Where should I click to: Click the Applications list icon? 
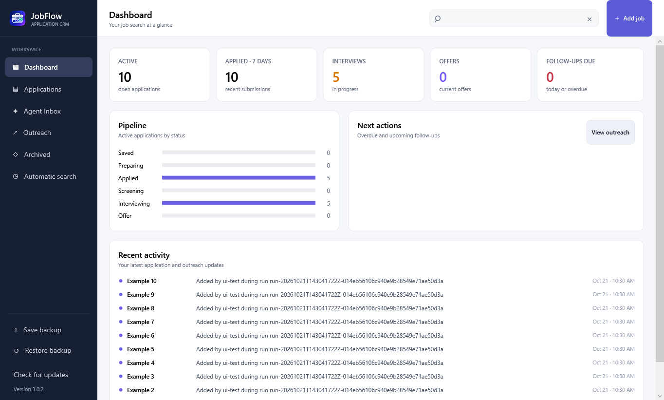[16, 89]
